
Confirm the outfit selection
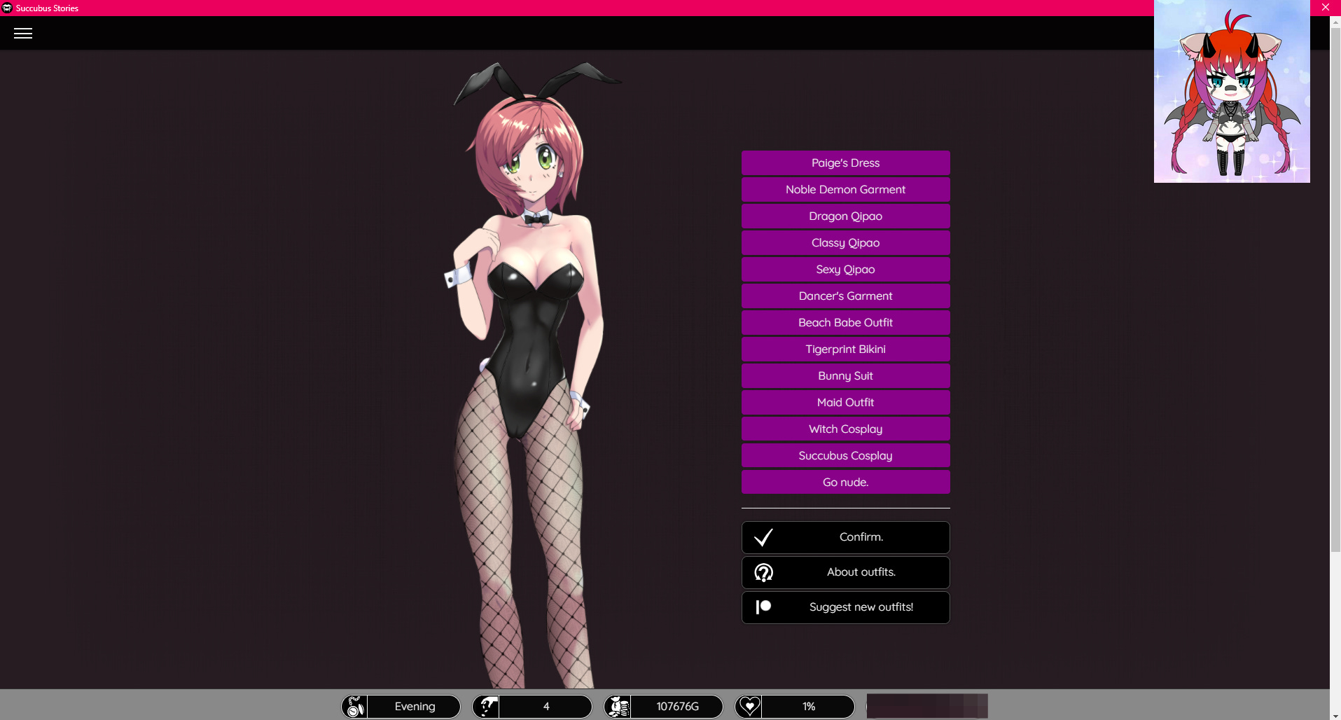pos(845,537)
